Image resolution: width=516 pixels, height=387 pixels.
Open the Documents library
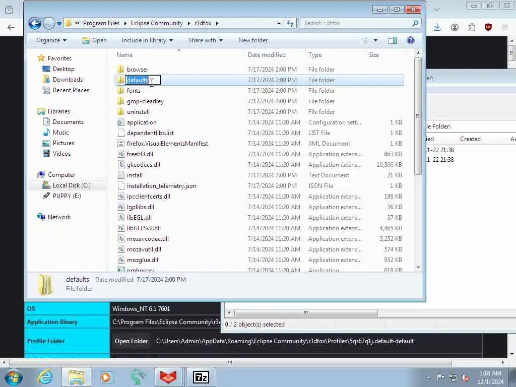pos(68,122)
